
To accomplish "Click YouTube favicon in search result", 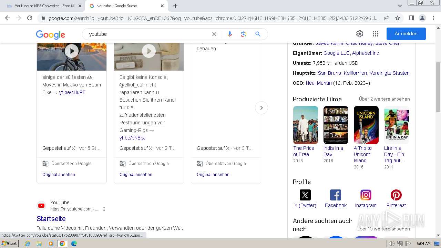I will [x=41, y=206].
